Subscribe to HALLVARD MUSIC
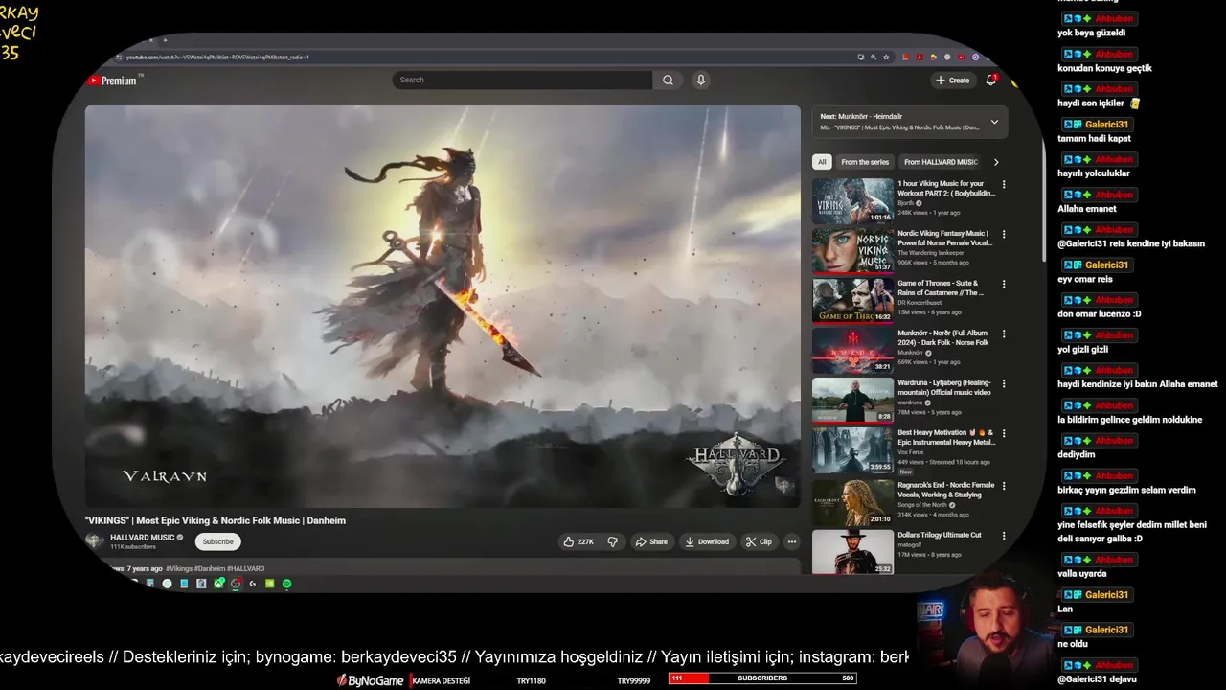The image size is (1226, 690). point(217,542)
